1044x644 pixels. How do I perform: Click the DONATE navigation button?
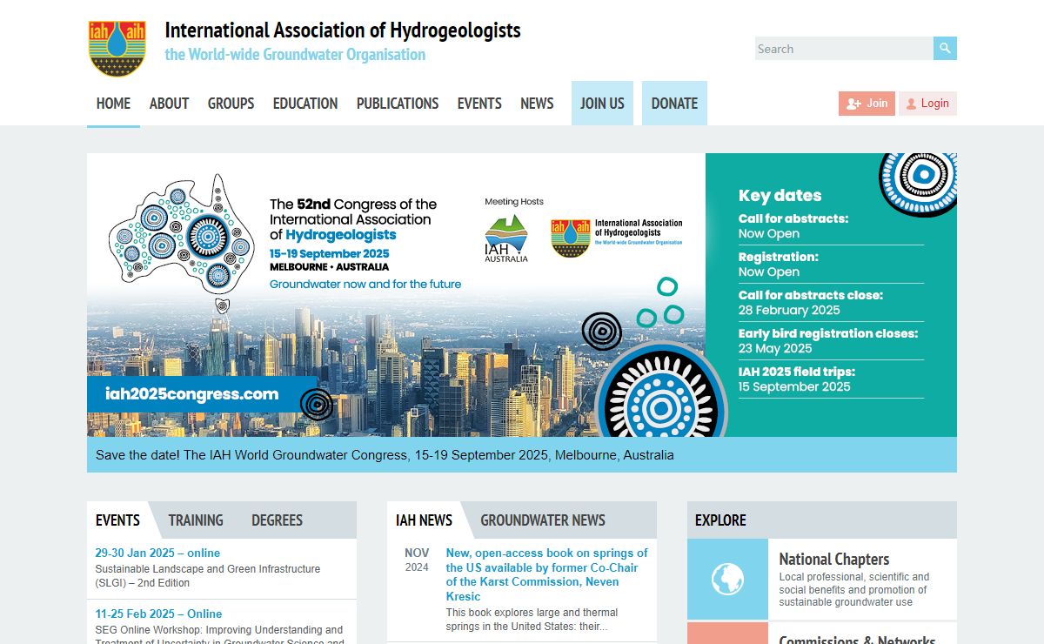(x=674, y=104)
